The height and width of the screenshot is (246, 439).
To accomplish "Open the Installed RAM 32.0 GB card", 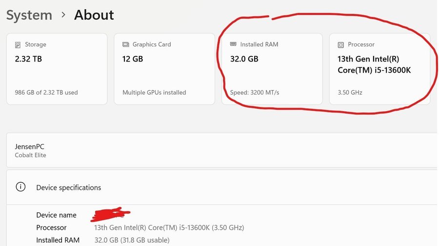I will click(272, 69).
